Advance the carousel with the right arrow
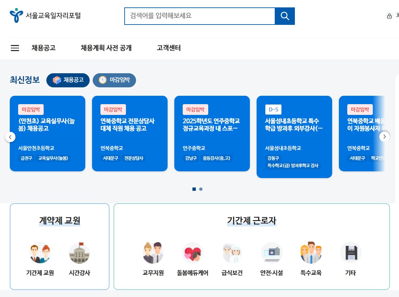The height and width of the screenshot is (297, 399). point(384,137)
